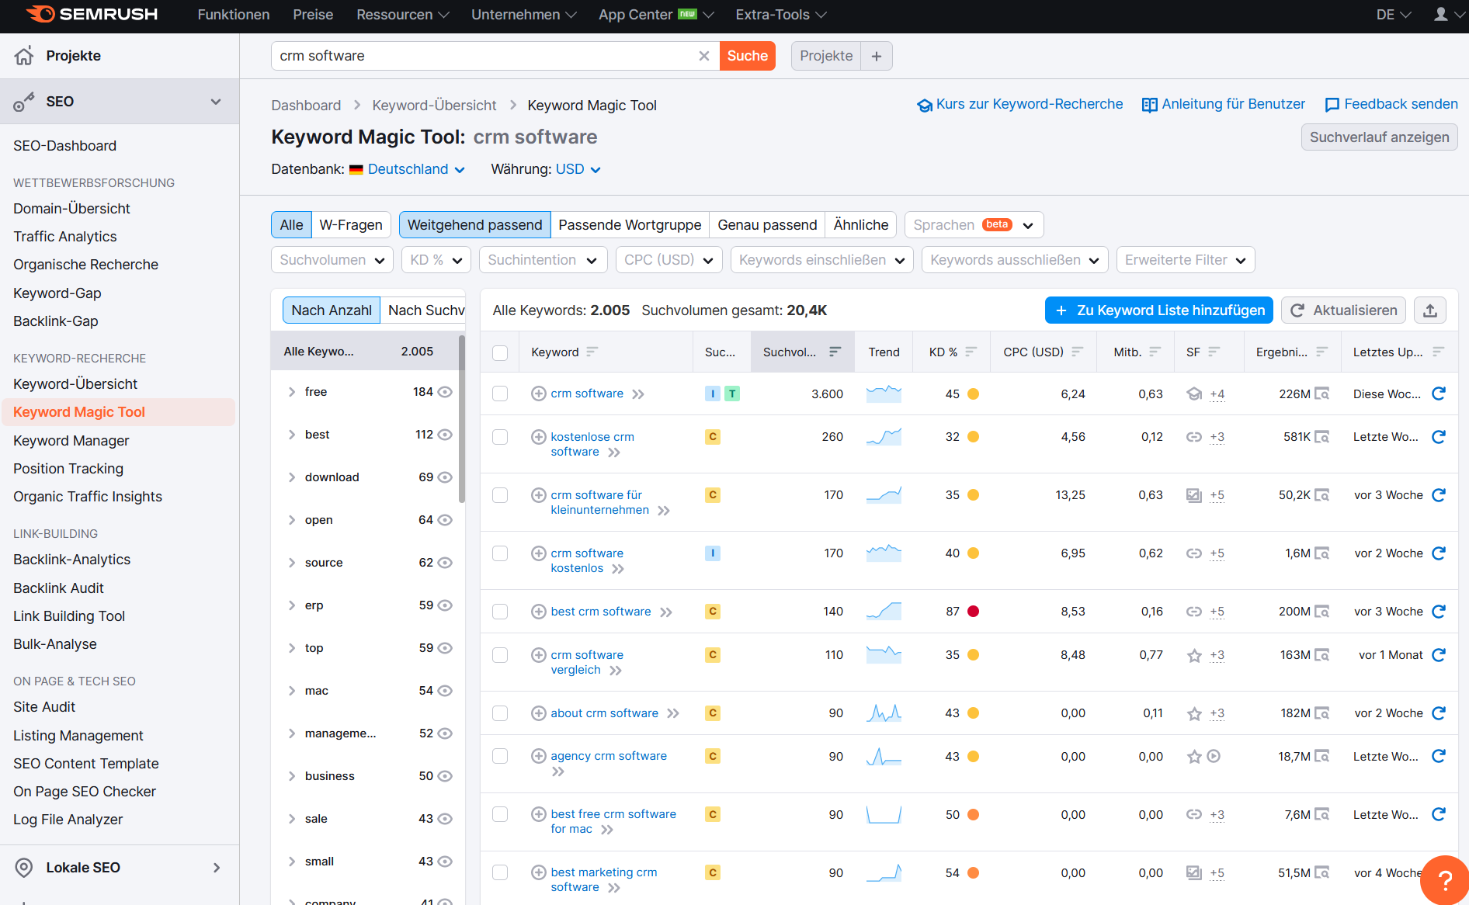Tick the checkbox for kostenlose crm software
Viewport: 1469px width, 905px height.
pyautogui.click(x=500, y=437)
